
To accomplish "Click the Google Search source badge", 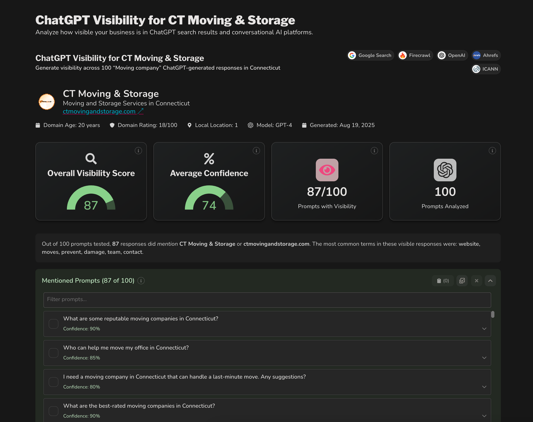I will [x=370, y=55].
